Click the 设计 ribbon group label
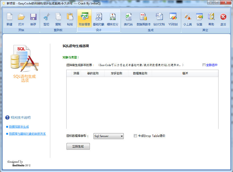233x172 pixels. [x=99, y=30]
